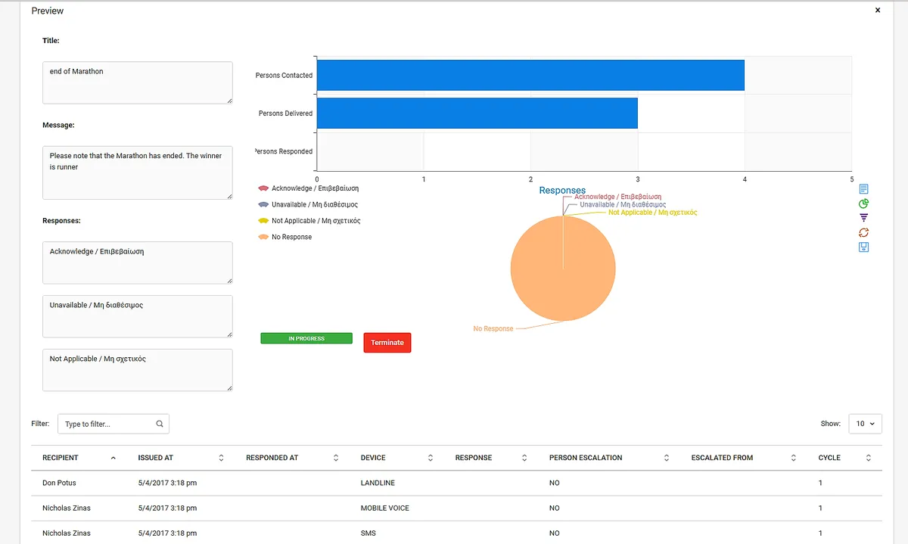Click Nicholas Zinas in the SMS row

click(x=67, y=533)
